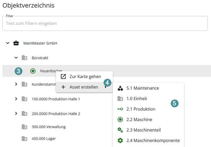Expand the 100.0000 Produktion Halle 1 node
The width and height of the screenshot is (211, 147).
pos(16,99)
